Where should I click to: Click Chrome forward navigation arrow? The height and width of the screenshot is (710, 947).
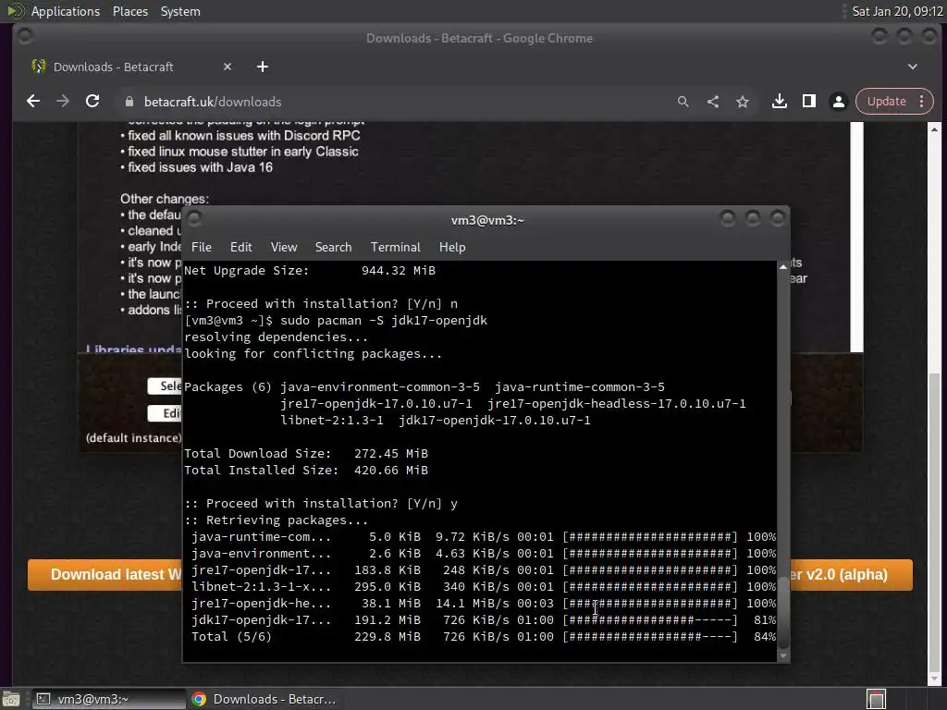63,102
